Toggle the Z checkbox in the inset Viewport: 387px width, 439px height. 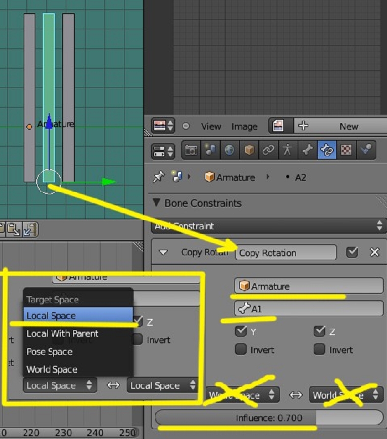138,322
